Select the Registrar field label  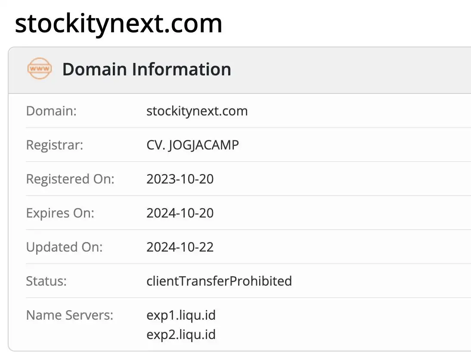pos(55,145)
